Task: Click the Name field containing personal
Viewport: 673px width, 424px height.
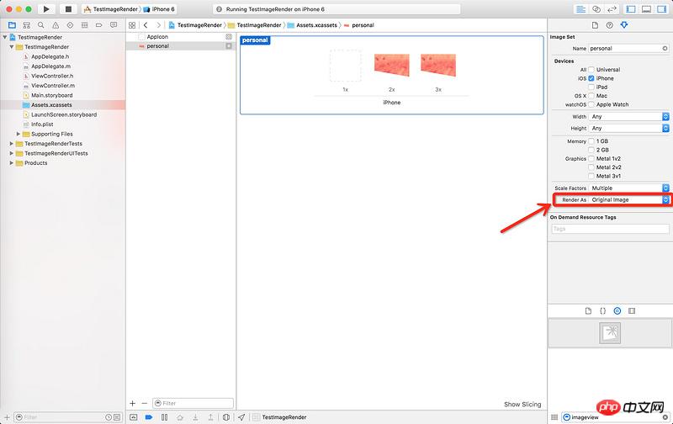Action: click(628, 49)
